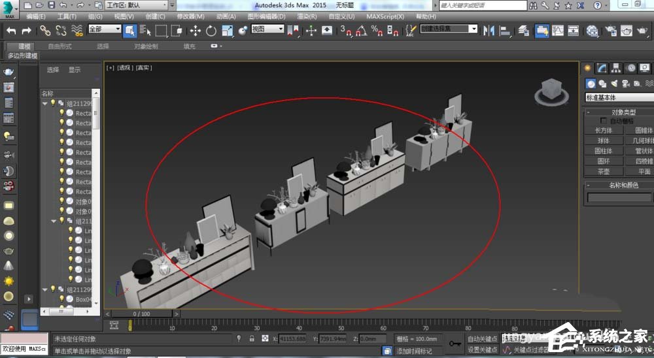Click the Select by Name icon
The height and width of the screenshot is (358, 654).
click(x=145, y=31)
